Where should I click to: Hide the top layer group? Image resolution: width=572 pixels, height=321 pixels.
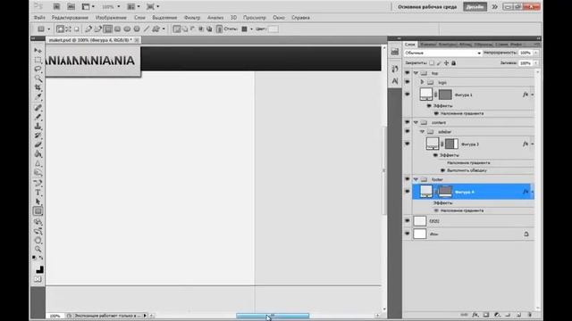pyautogui.click(x=408, y=73)
